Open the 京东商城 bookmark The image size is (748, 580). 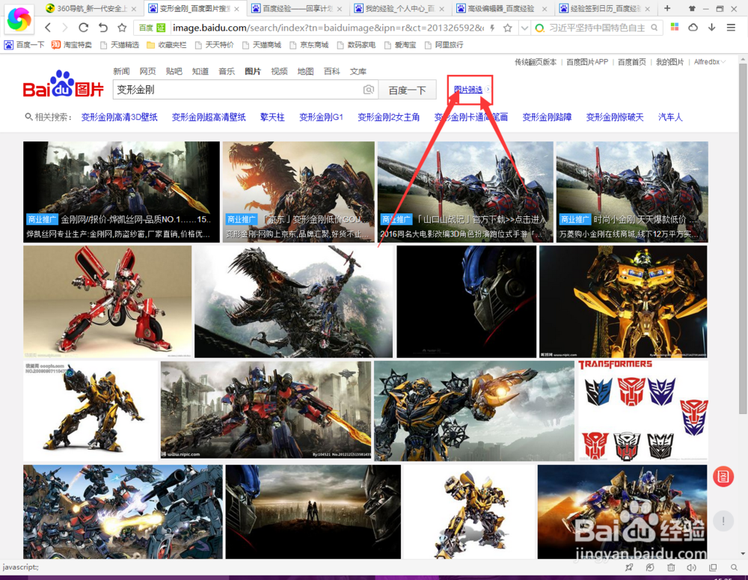[x=309, y=45]
